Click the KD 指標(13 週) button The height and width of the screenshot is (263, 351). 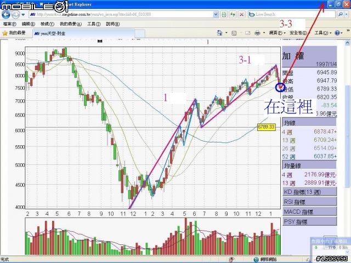click(309, 192)
